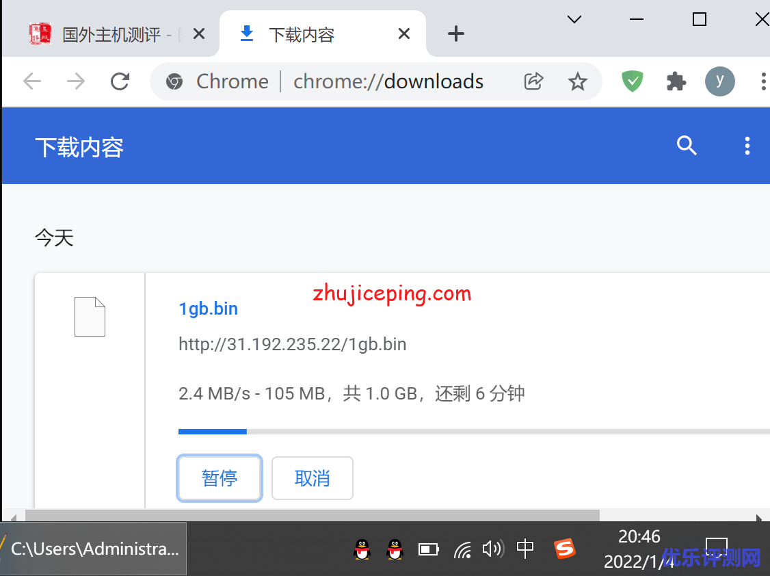The image size is (770, 576).
Task: Open the 1gb.bin file name link
Action: pos(208,309)
